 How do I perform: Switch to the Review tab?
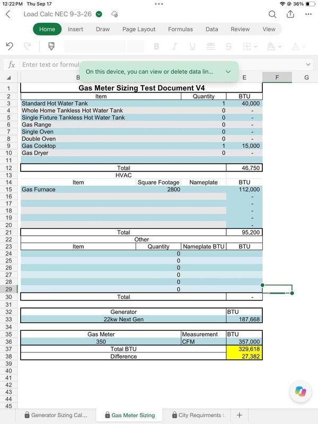(240, 29)
